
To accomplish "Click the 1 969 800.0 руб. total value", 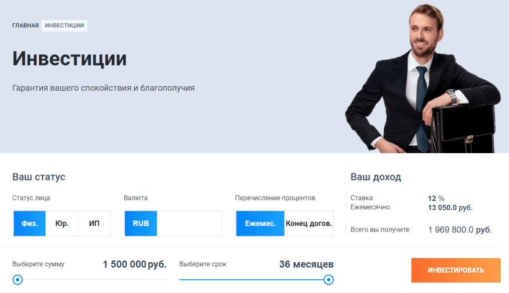I will [460, 230].
